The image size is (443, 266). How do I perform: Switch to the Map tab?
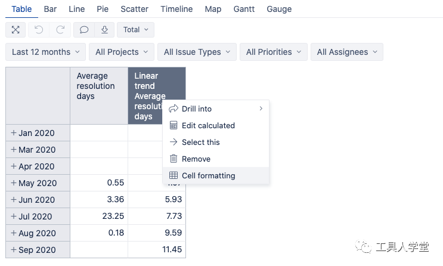[x=213, y=9]
